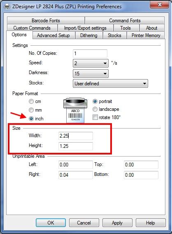Click the Apply button
Viewport: 172px width, 234px height.
[117, 223]
